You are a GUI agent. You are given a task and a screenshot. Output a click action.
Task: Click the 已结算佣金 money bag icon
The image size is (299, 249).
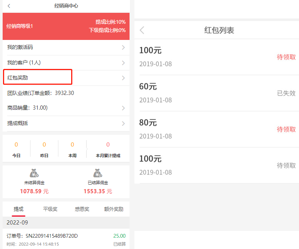98,173
